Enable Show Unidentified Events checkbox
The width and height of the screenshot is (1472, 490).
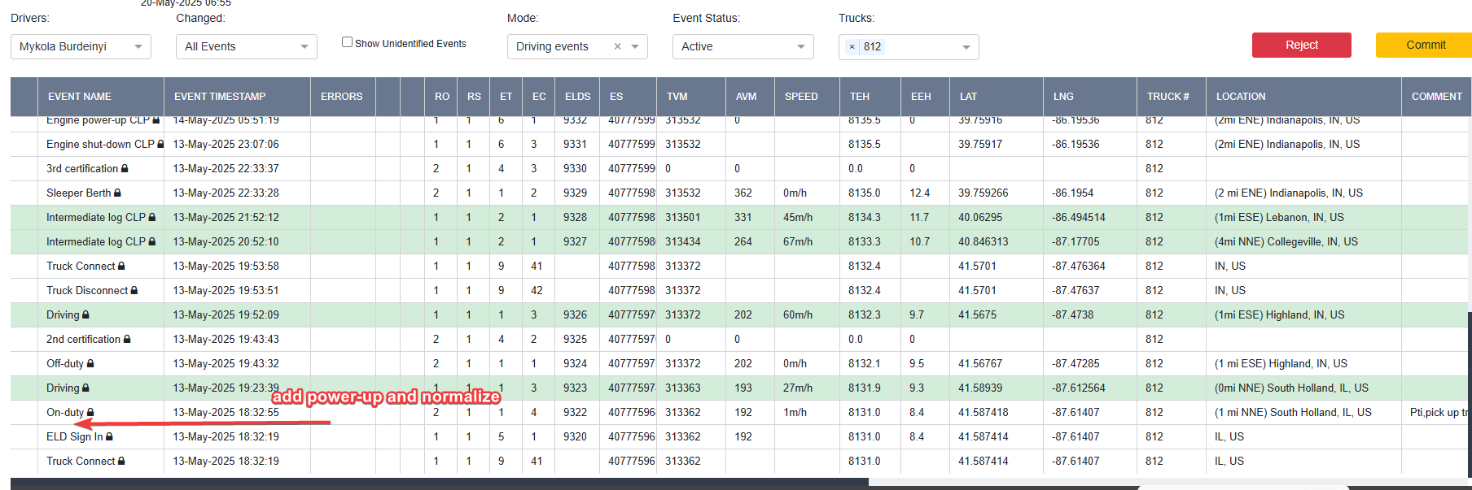click(347, 42)
